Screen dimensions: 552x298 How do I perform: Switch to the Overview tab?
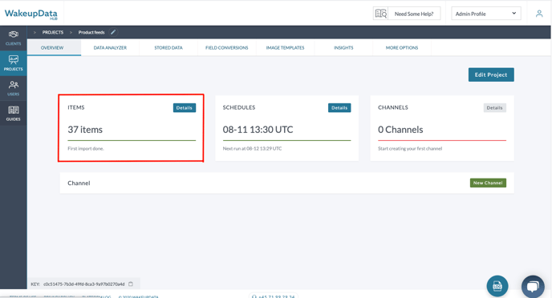pos(52,48)
